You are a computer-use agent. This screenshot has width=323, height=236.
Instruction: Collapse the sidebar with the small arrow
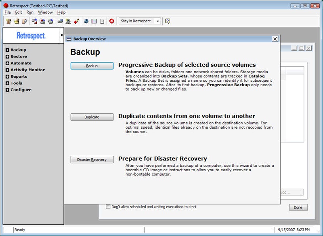(61, 35)
